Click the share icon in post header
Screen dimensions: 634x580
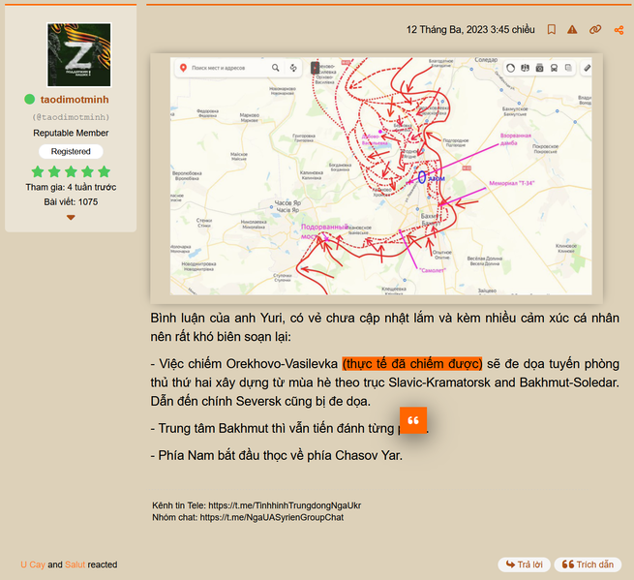coord(619,30)
